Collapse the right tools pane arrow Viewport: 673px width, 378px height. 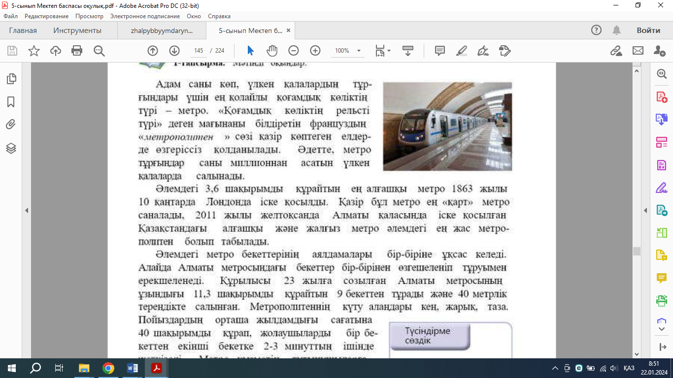(x=645, y=211)
